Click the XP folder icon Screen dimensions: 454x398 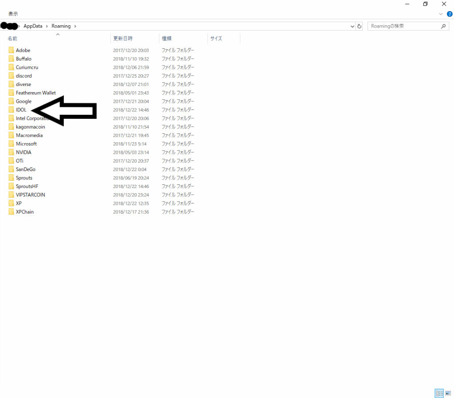tap(11, 203)
